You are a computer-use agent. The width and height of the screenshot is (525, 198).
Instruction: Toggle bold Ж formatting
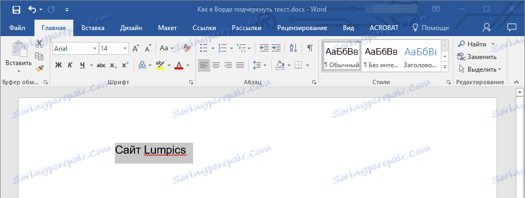click(x=59, y=65)
